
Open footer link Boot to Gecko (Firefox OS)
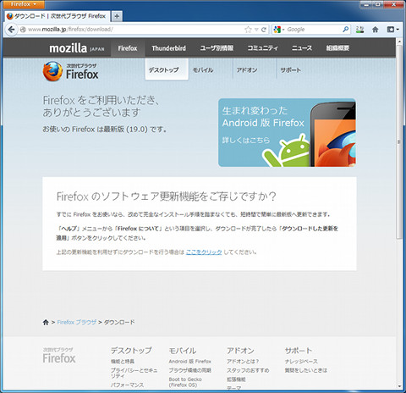point(185,382)
